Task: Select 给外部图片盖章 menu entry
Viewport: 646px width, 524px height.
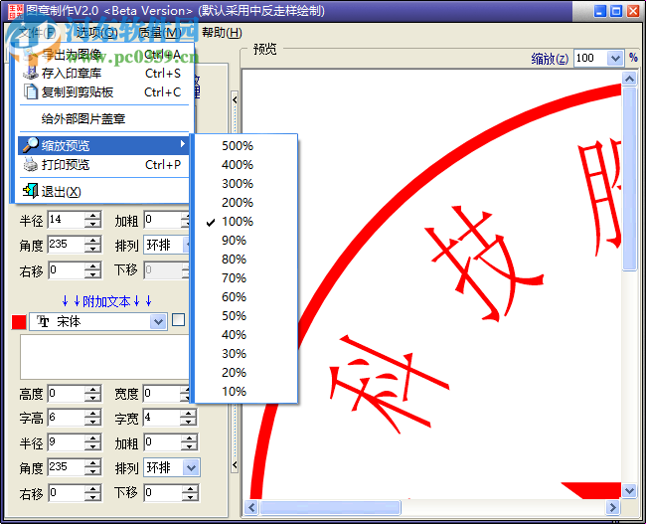Action: click(103, 118)
